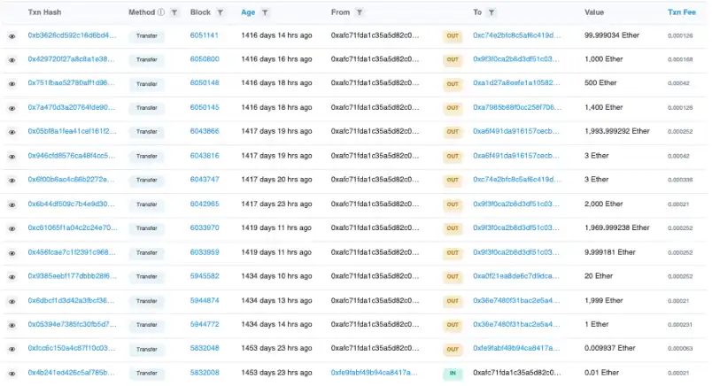The height and width of the screenshot is (386, 712).
Task: Open sender address 0xfe9fabf49b94ca8417a in From column
Action: tap(375, 373)
